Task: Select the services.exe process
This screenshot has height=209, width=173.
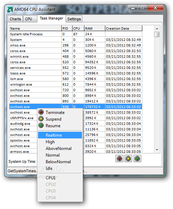Action: pos(76,68)
